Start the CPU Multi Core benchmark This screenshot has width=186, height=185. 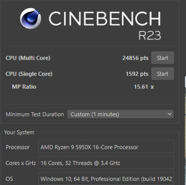click(x=162, y=58)
